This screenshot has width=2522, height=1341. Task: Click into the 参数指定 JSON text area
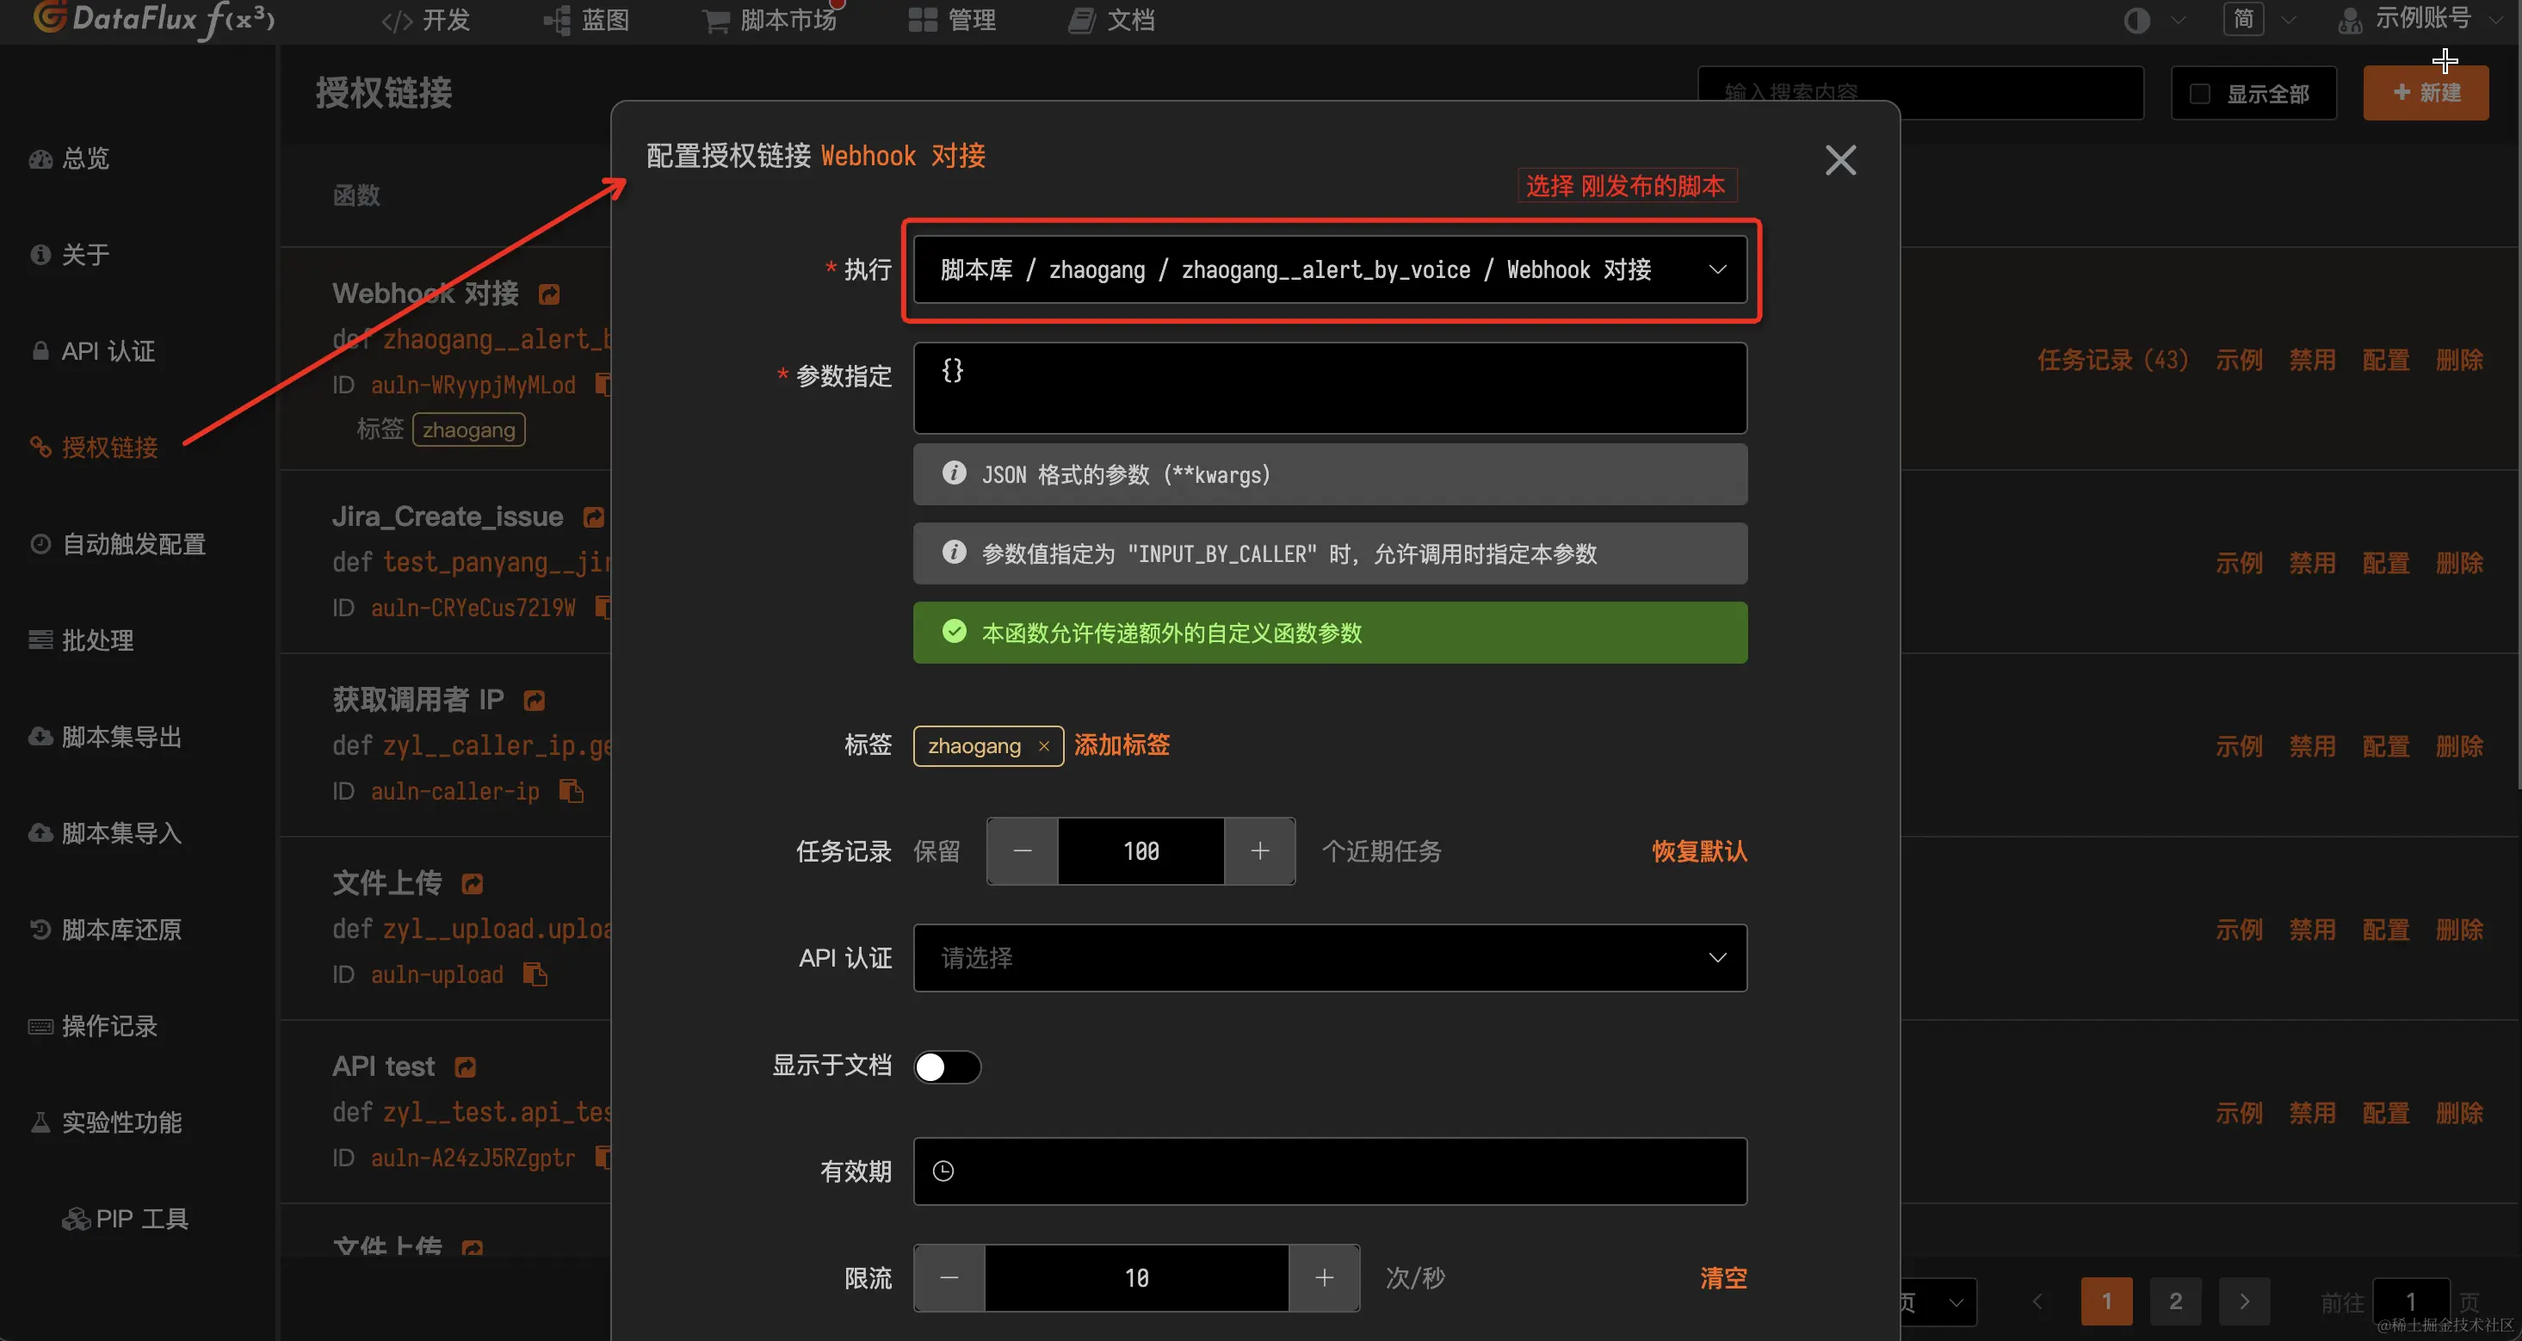1328,388
